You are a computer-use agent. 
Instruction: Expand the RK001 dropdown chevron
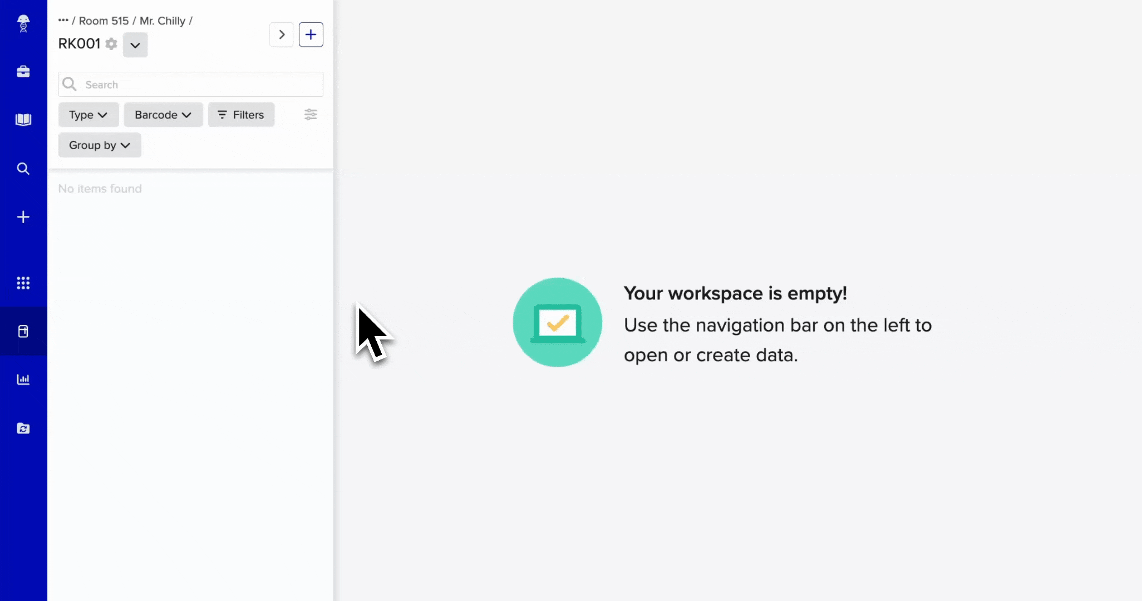point(135,45)
